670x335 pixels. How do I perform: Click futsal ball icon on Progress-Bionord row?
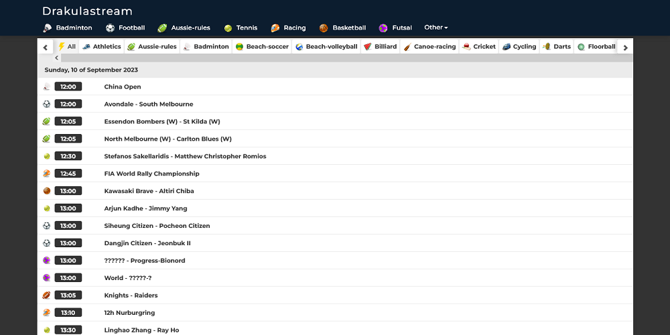click(x=47, y=261)
